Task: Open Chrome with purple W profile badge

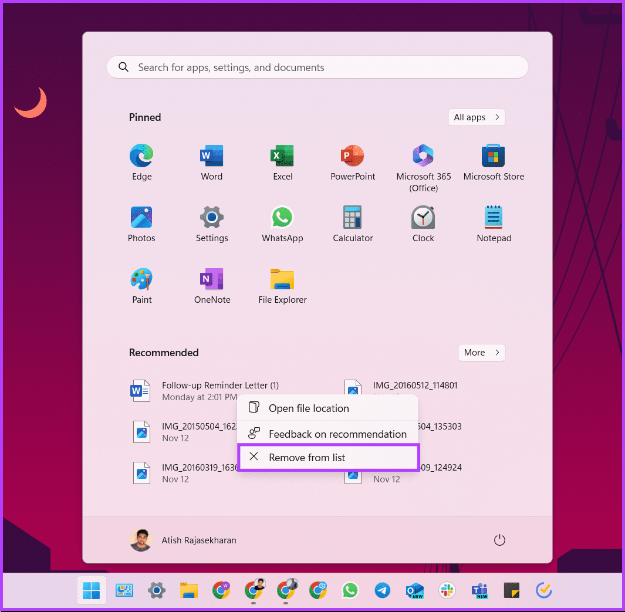Action: [x=221, y=590]
